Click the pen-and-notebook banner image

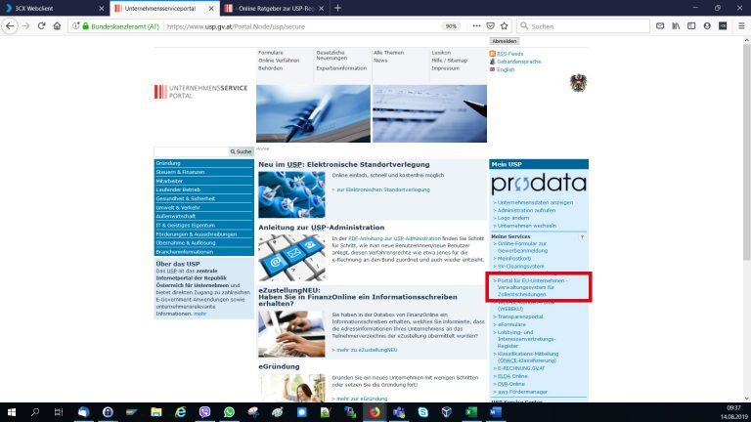coord(313,113)
